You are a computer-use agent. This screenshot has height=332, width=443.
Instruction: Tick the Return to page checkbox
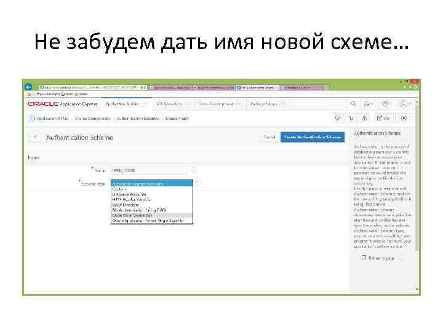point(364,258)
